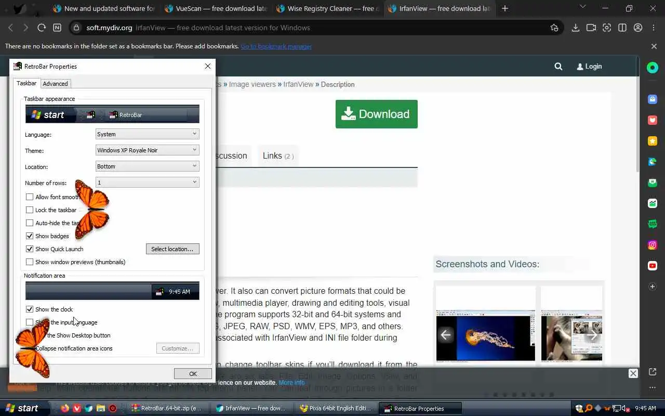The image size is (665, 416).
Task: Click the red round icon in Quick Launch
Action: (x=112, y=408)
